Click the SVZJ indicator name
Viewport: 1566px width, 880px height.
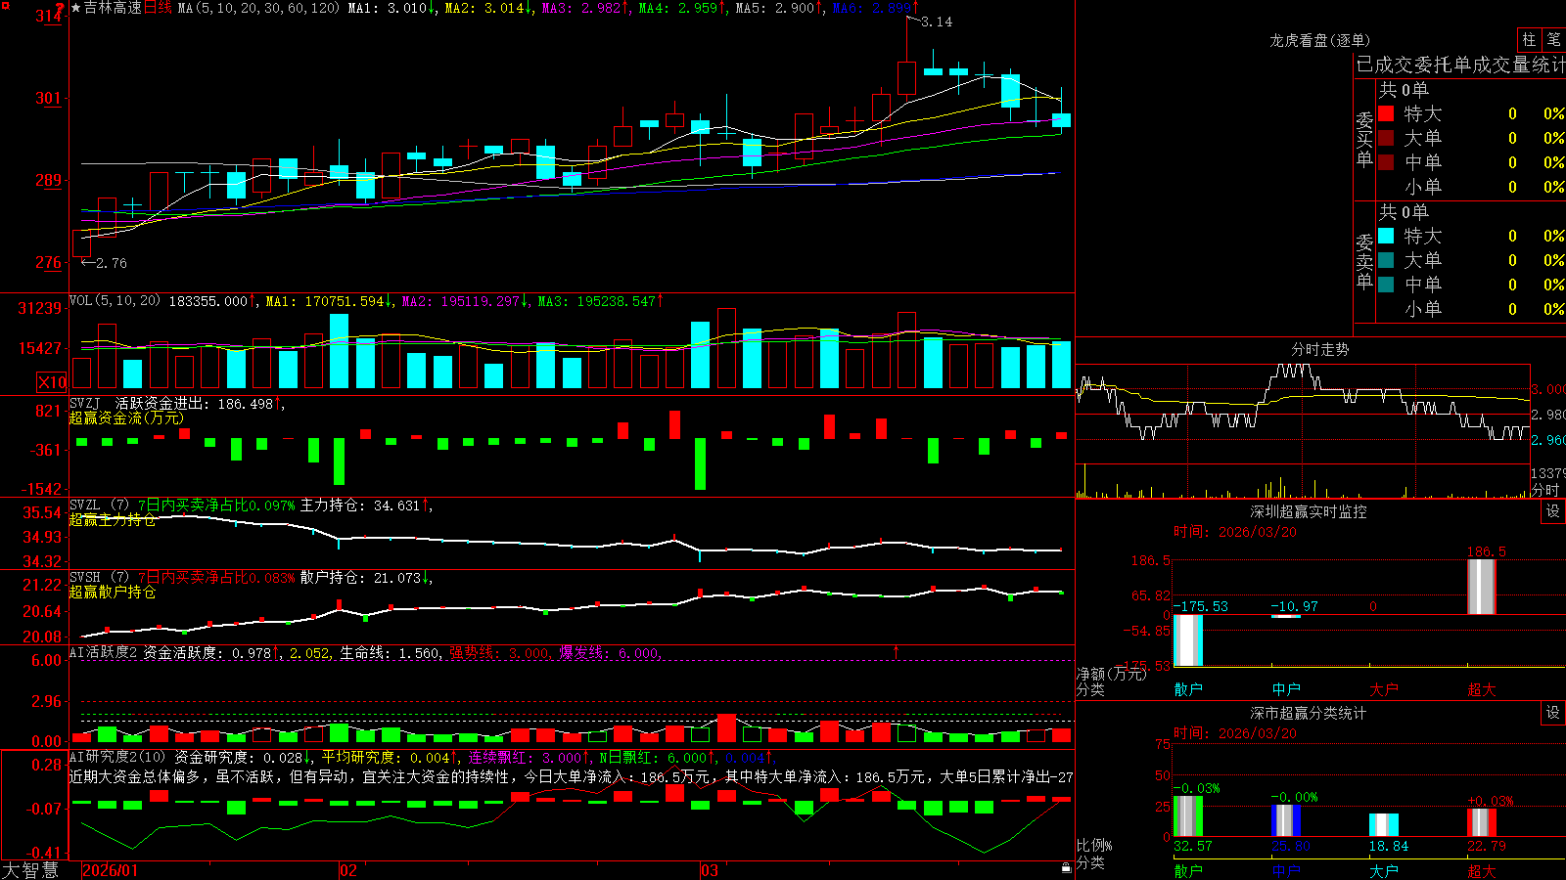coord(85,403)
